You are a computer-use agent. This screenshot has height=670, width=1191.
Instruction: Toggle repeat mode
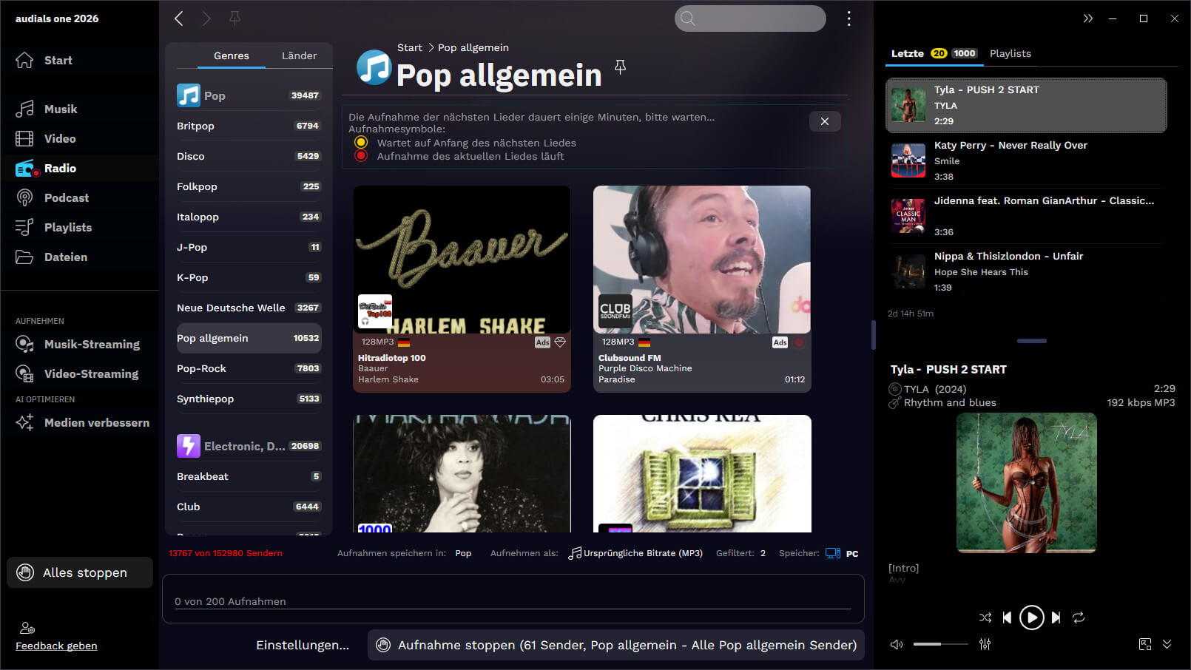click(1079, 617)
